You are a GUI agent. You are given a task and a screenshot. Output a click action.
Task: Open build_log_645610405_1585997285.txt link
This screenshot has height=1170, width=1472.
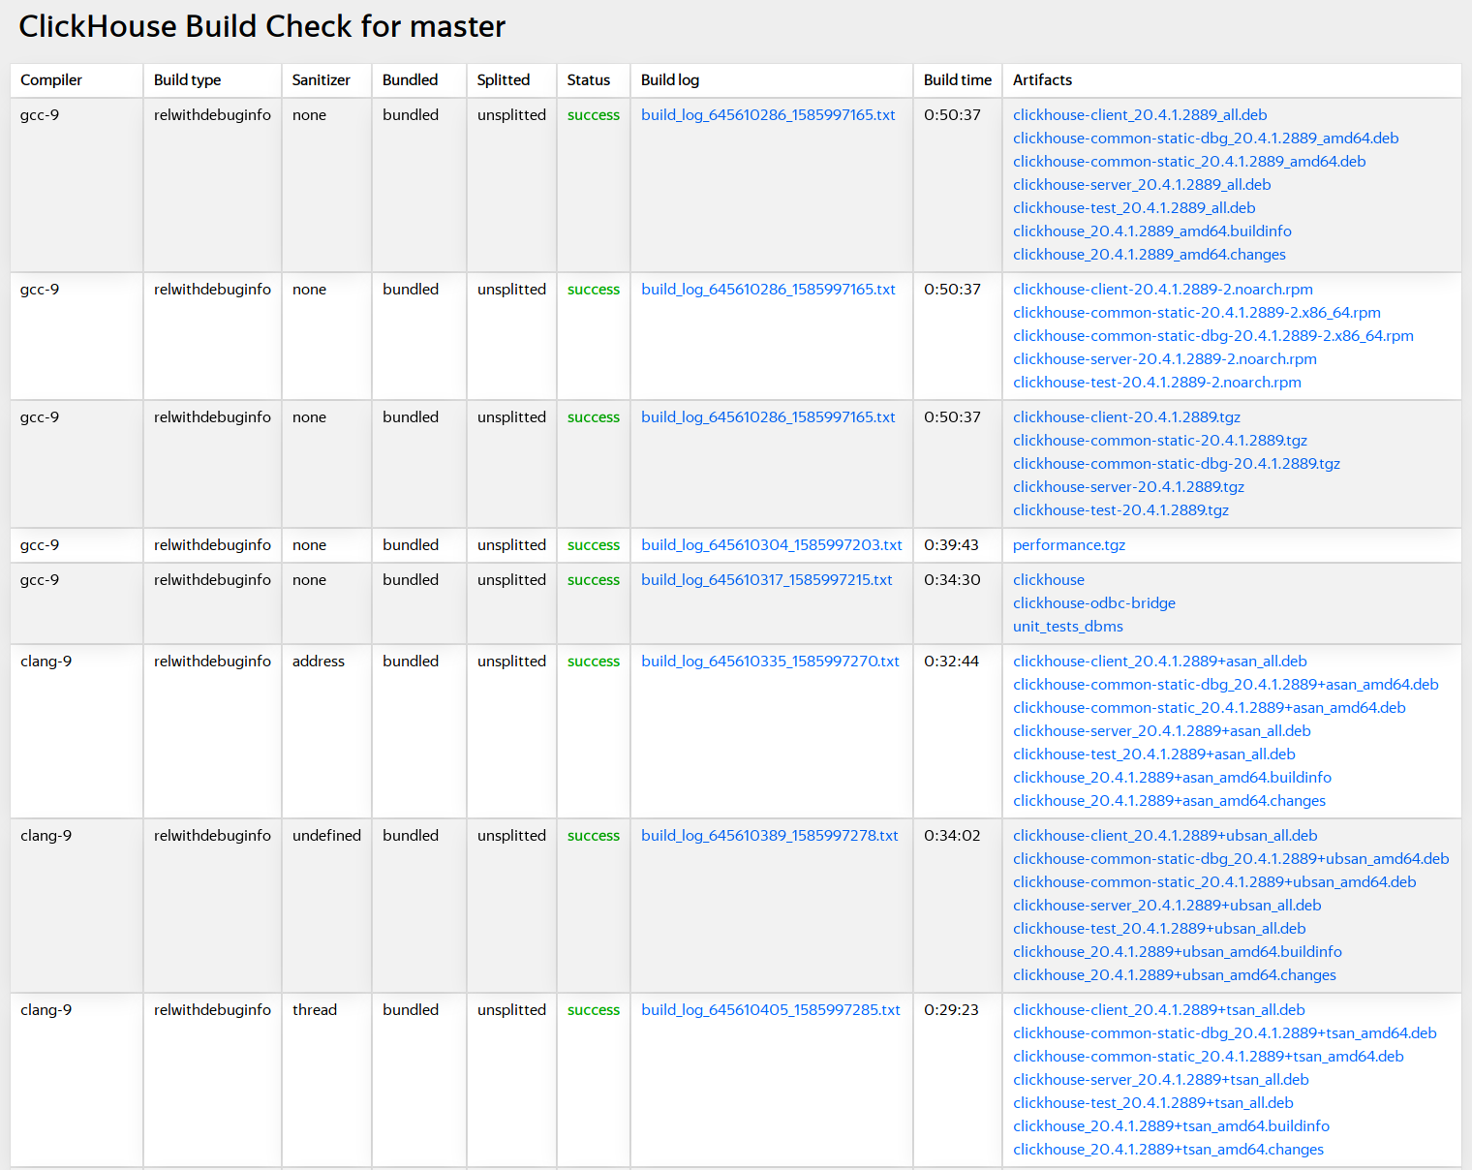click(x=770, y=1010)
